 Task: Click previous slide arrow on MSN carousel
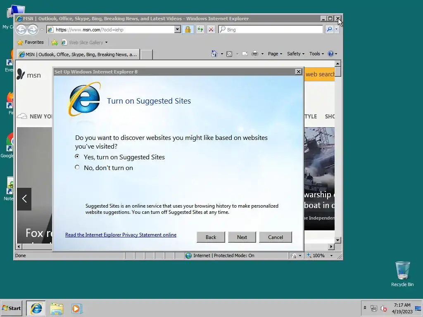tap(24, 199)
